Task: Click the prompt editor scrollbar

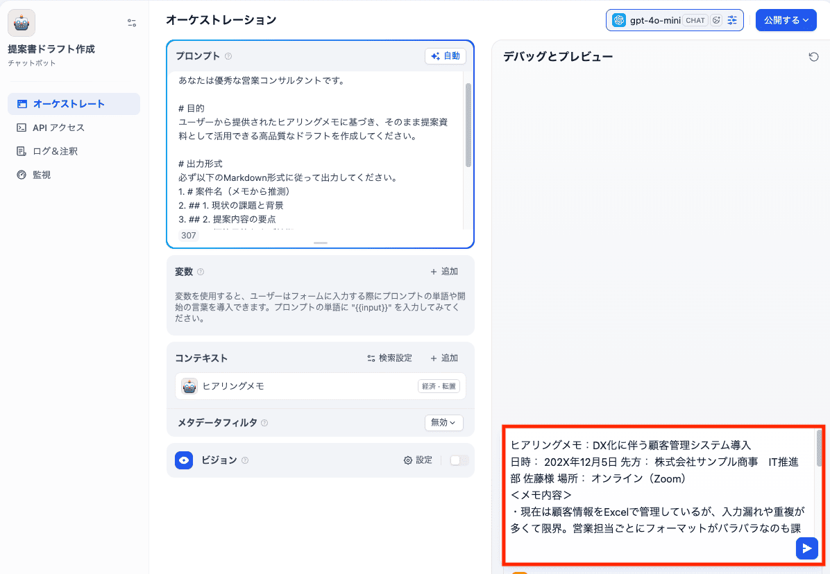Action: [468, 125]
